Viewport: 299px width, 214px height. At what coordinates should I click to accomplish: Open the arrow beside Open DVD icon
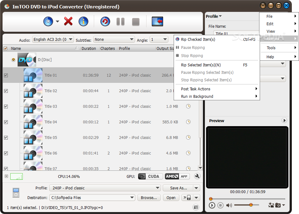coord(57,21)
